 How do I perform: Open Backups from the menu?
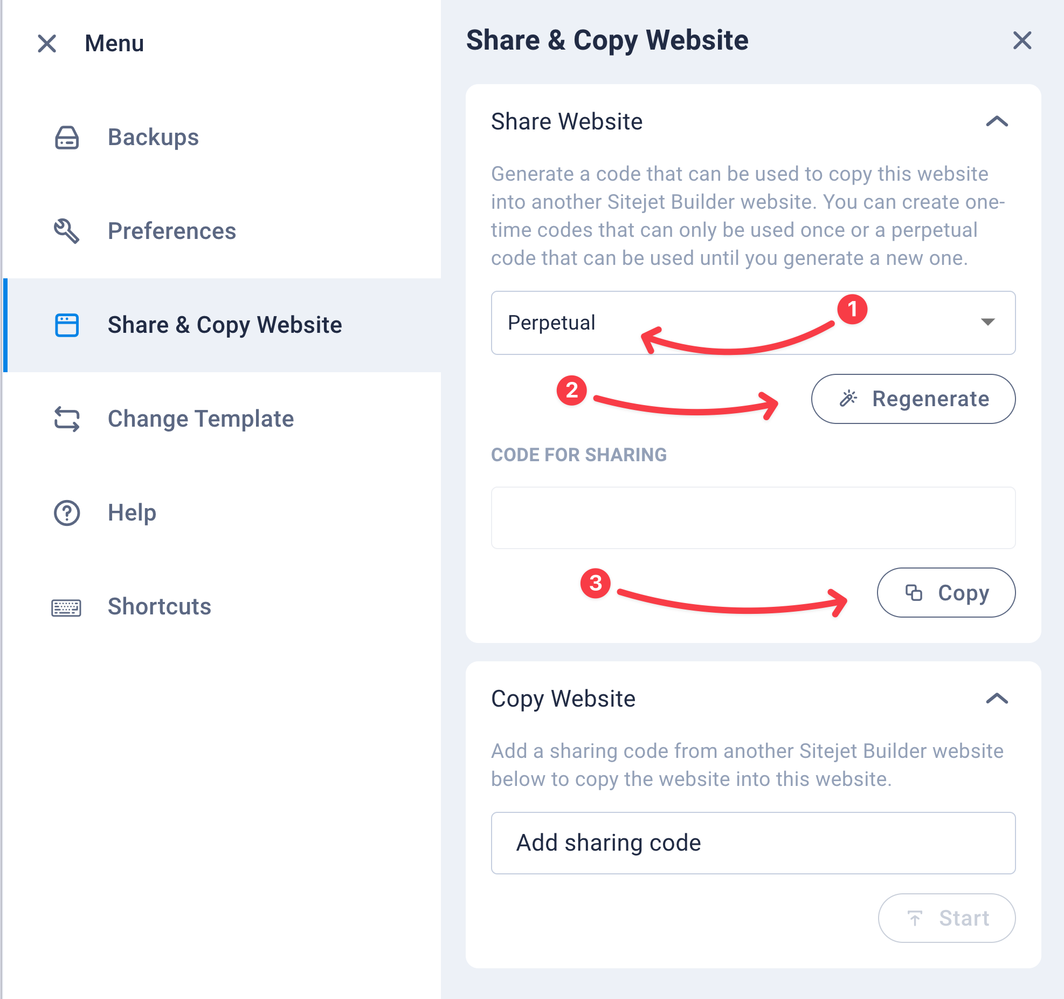tap(153, 138)
